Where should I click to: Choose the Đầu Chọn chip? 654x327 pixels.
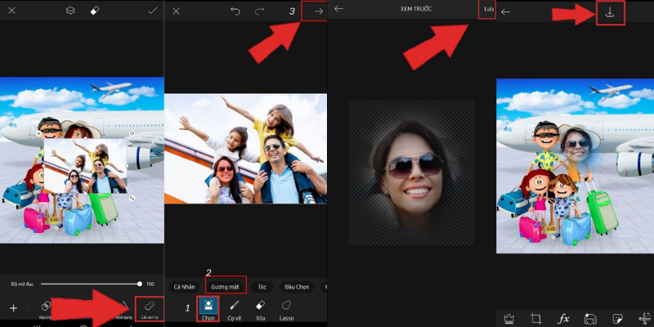coord(297,287)
